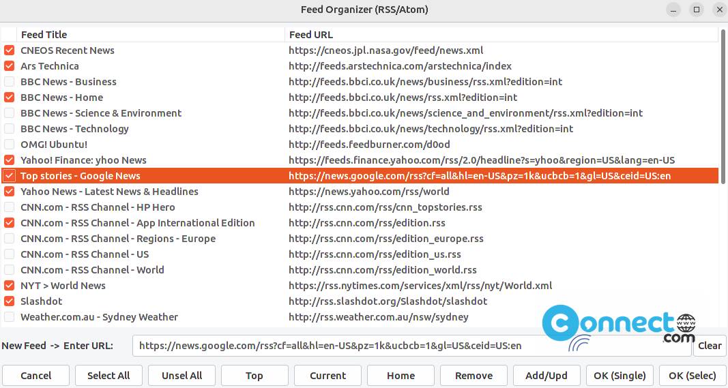Minimize the Feed Organizer window

(673, 10)
